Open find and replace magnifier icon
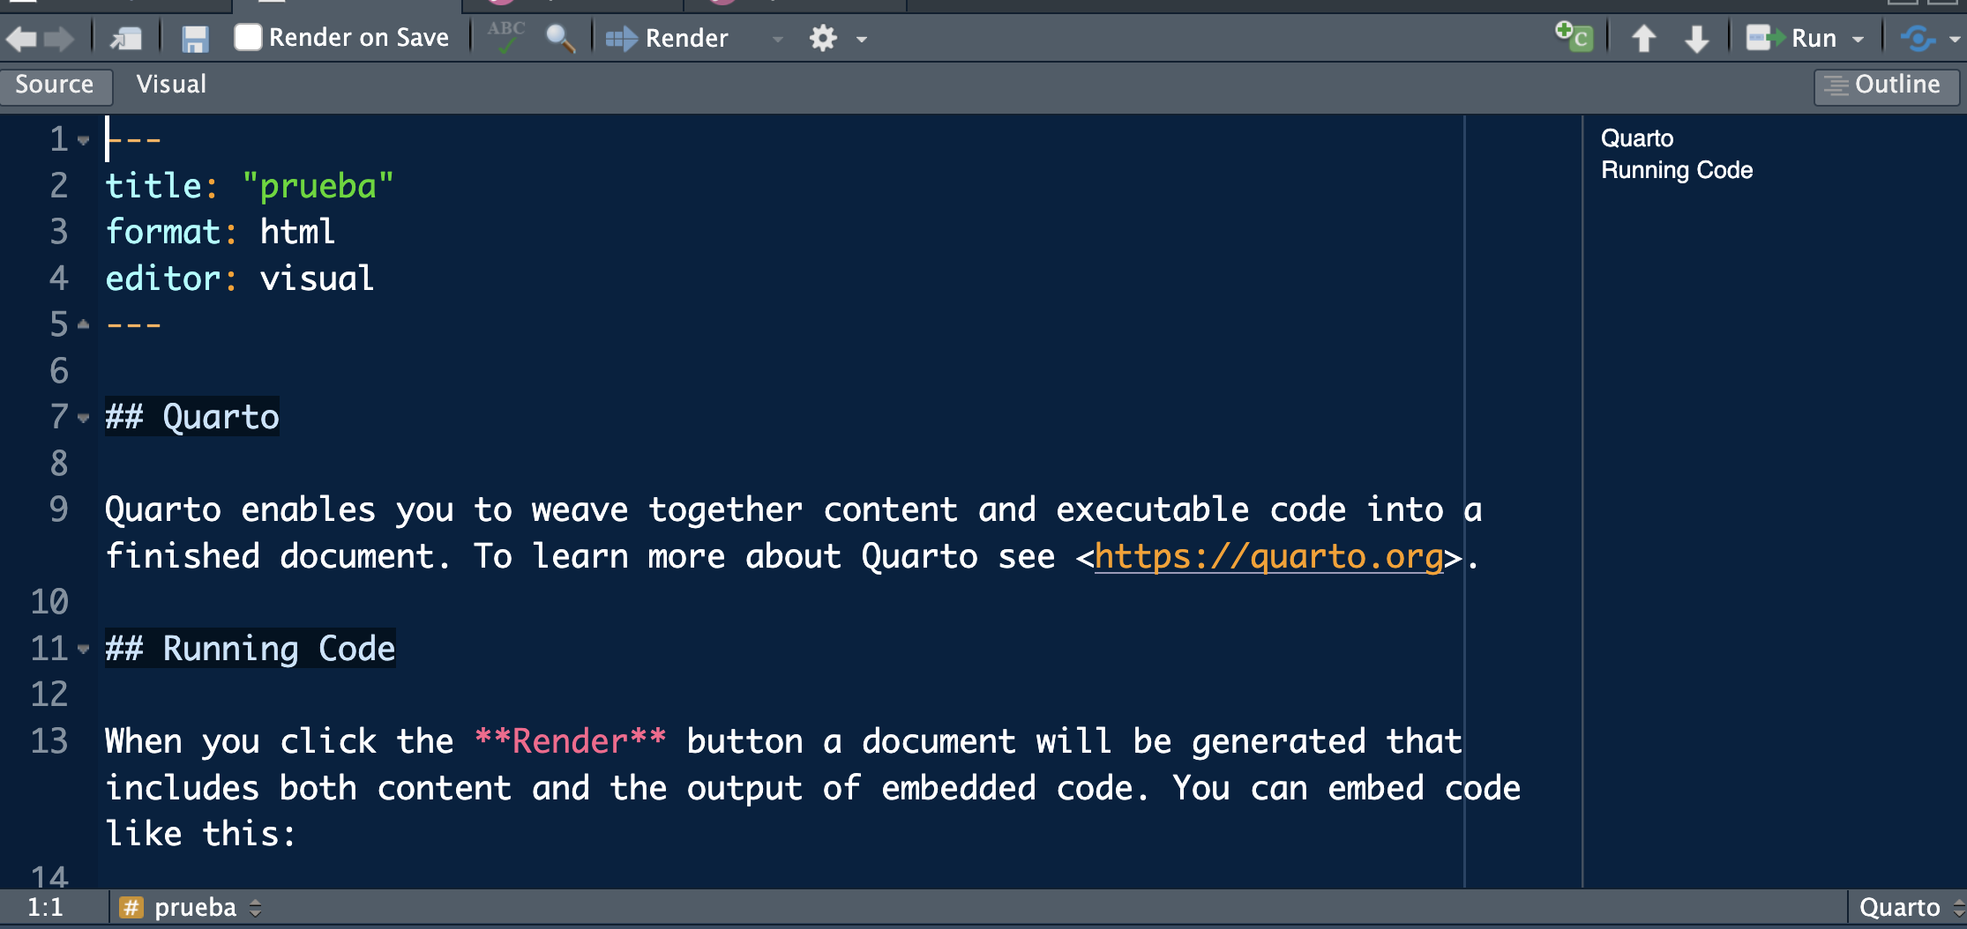 [x=559, y=38]
